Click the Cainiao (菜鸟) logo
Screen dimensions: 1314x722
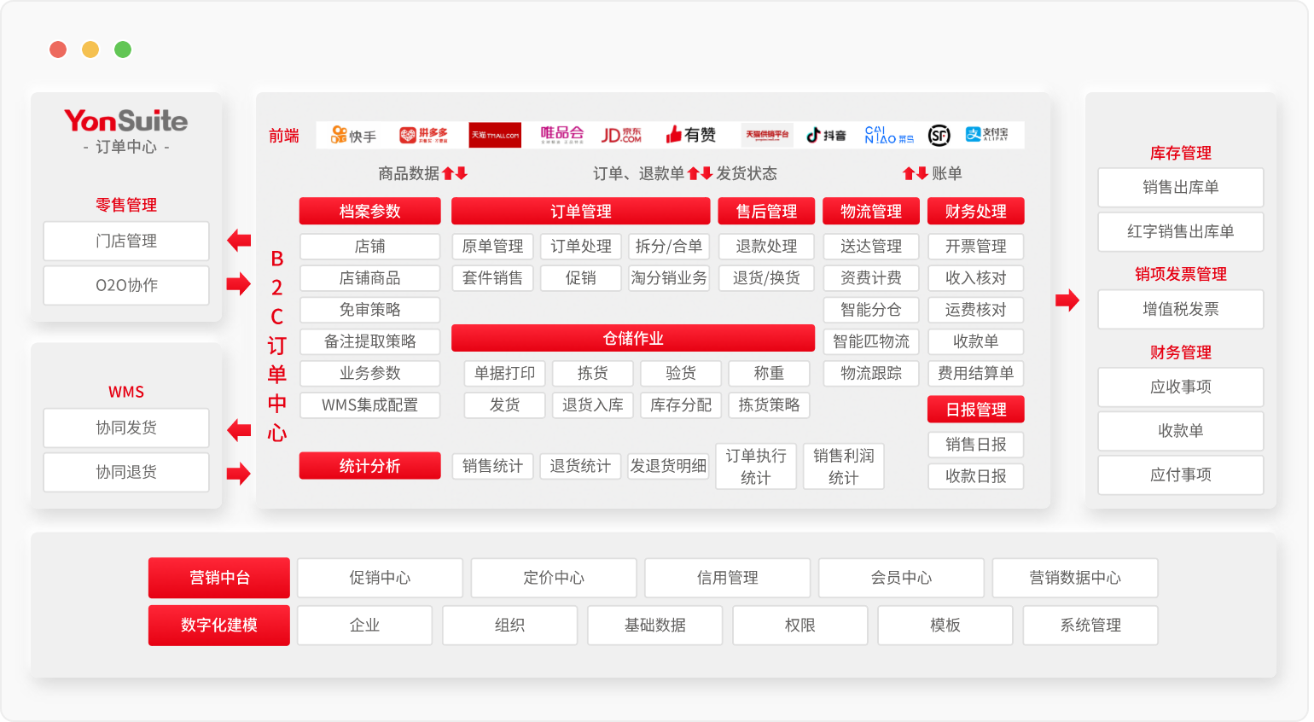point(888,135)
